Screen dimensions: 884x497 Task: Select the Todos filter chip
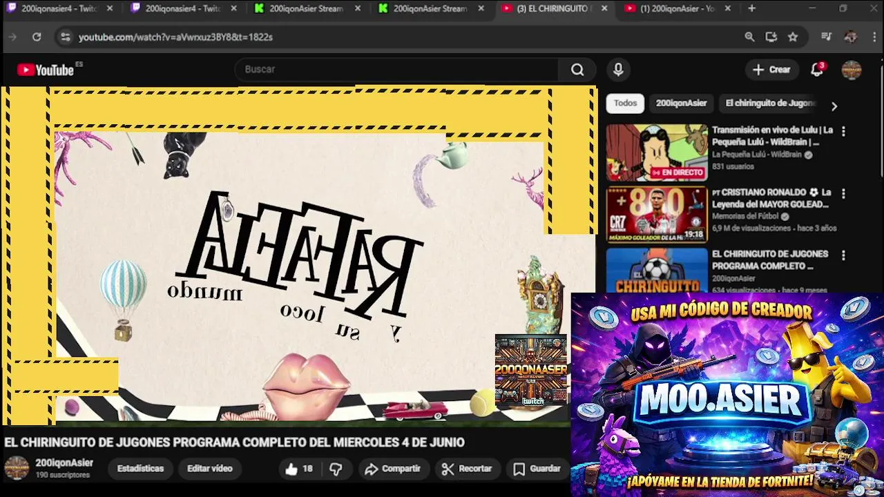625,103
